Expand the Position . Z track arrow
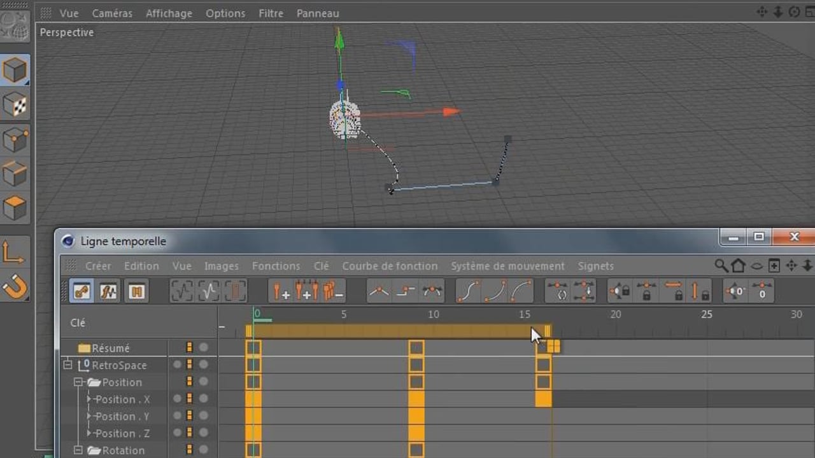The height and width of the screenshot is (458, 815). tap(89, 433)
